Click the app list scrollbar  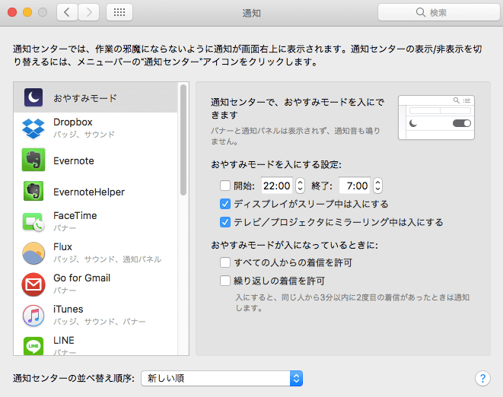coord(183,140)
